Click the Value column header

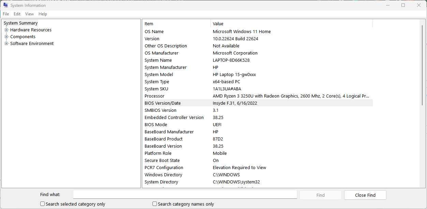click(291, 24)
